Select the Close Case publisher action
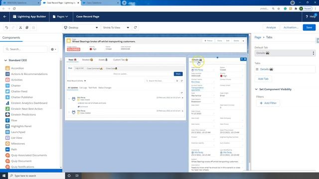Screen dimensions: 319x179 [112, 69]
